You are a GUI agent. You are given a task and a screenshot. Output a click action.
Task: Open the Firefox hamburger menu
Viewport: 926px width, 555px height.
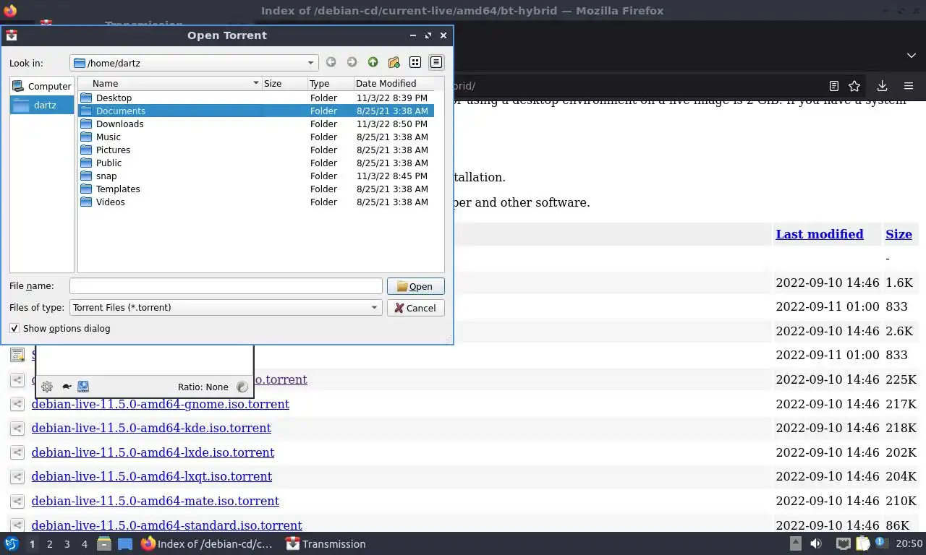[909, 86]
